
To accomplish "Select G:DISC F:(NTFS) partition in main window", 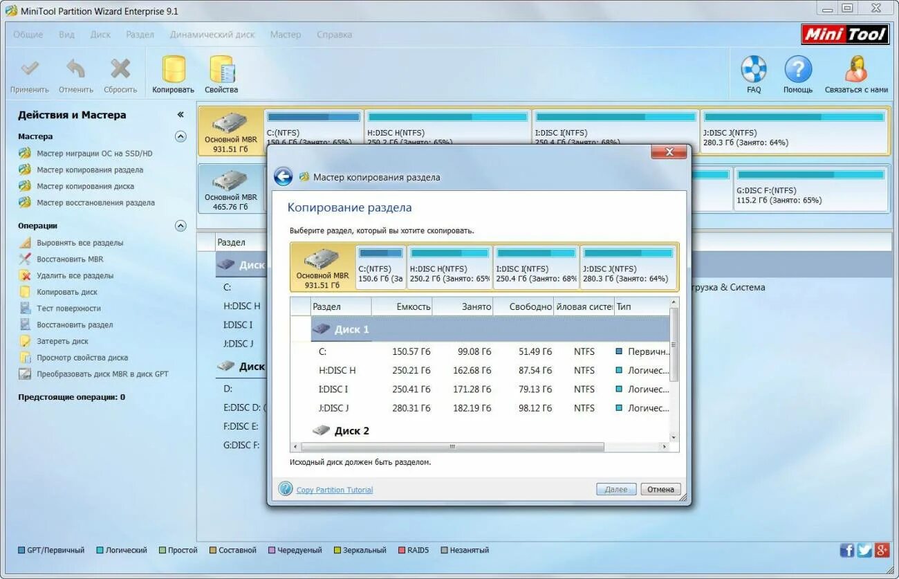I will [811, 187].
